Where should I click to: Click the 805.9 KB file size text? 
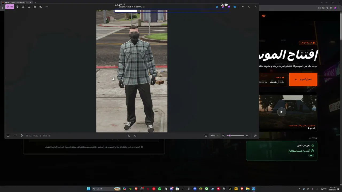pos(46,136)
